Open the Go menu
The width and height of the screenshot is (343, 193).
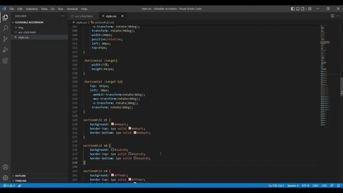[53, 9]
